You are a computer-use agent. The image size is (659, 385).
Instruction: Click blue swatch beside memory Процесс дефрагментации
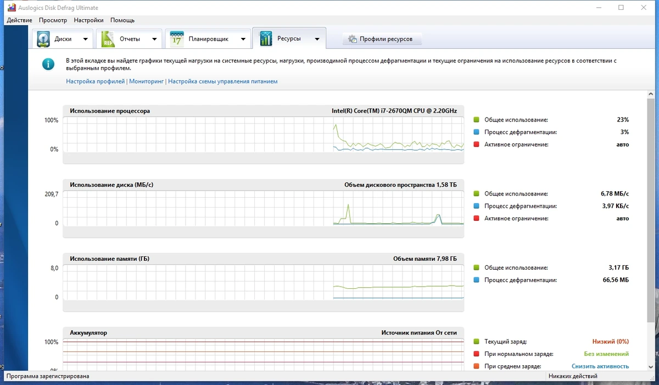[x=477, y=280]
